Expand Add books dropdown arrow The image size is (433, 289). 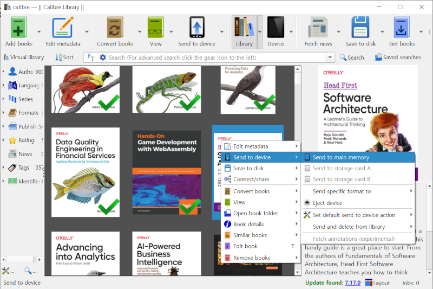(39, 32)
